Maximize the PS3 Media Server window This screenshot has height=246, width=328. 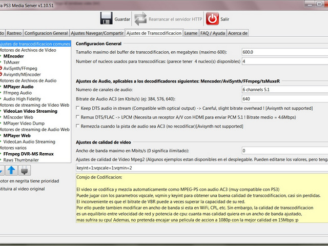coord(319,4)
